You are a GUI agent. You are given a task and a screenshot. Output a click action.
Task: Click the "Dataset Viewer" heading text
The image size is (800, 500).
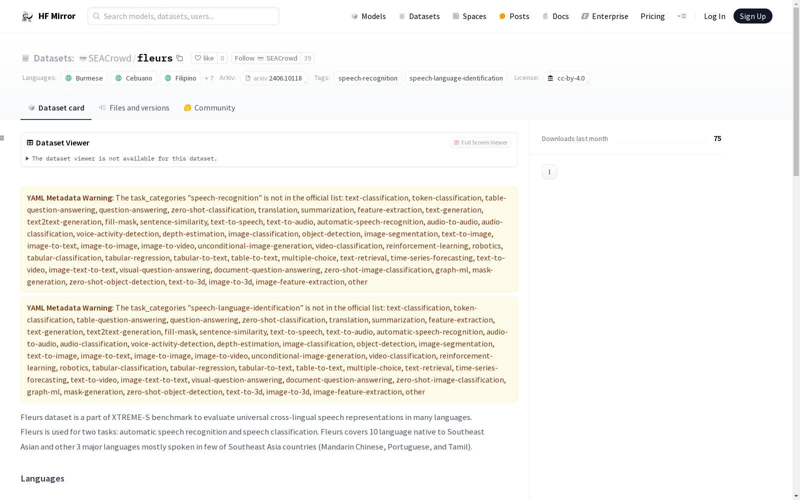(62, 142)
